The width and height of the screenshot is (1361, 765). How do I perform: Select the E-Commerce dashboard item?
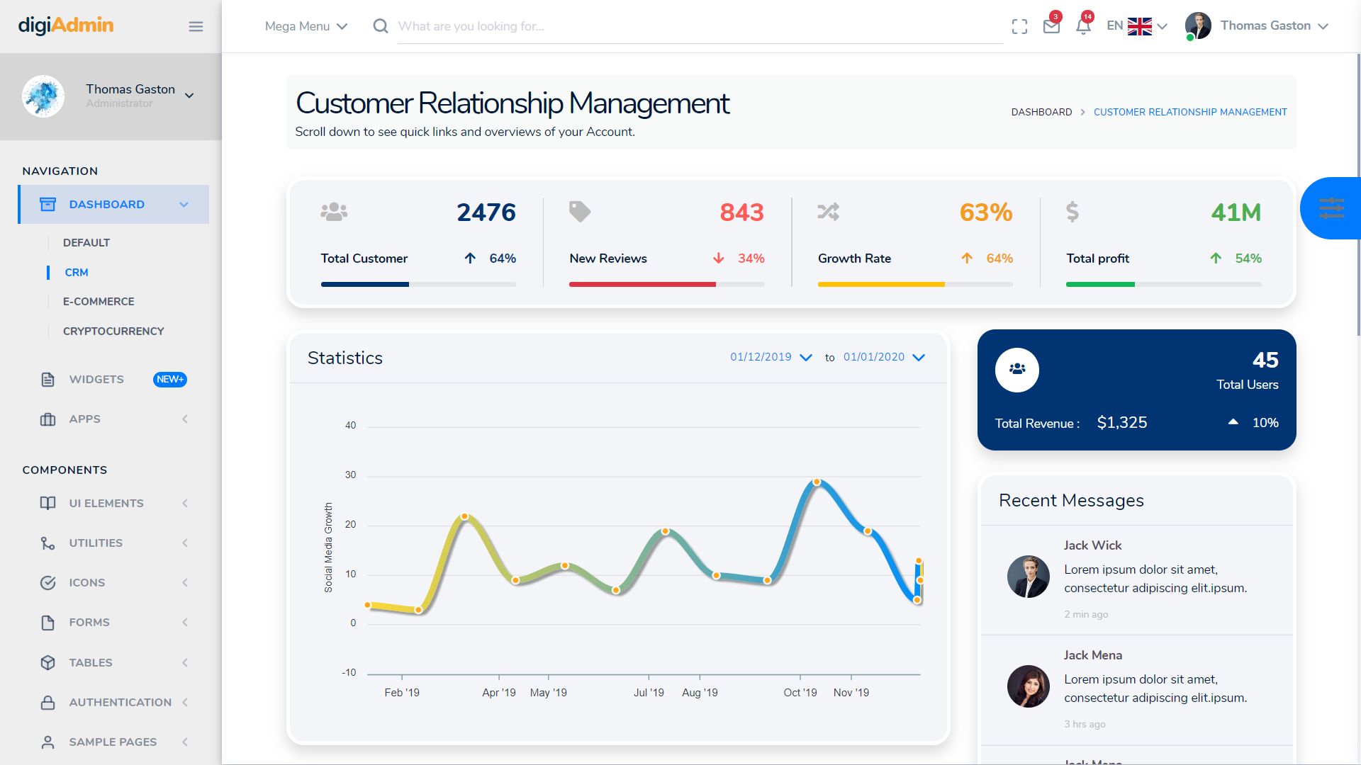click(99, 302)
